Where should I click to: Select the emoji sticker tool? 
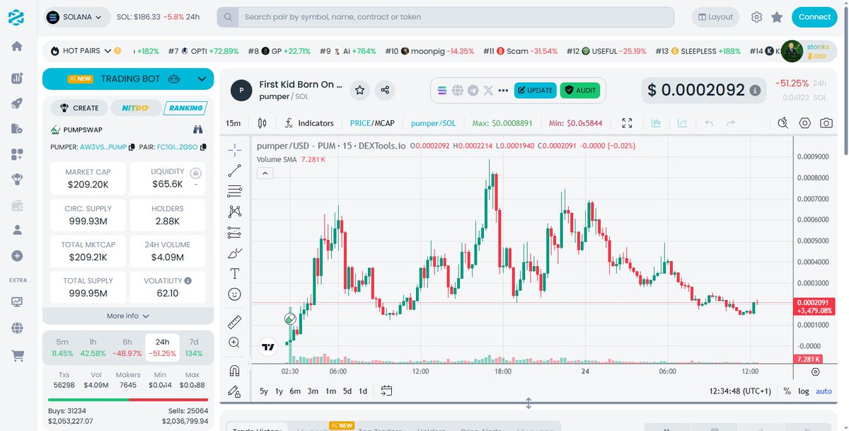click(235, 294)
